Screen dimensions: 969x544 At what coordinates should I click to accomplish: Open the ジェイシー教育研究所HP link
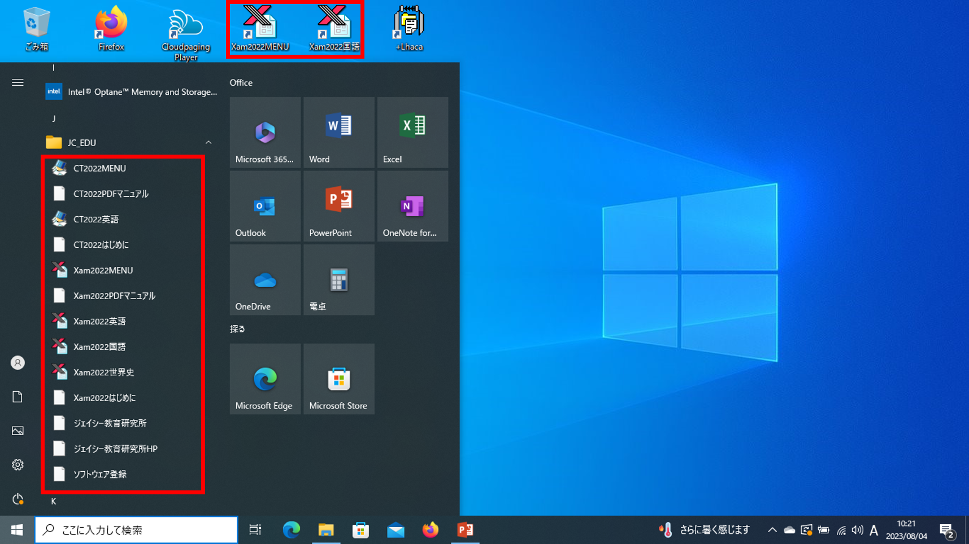pyautogui.click(x=115, y=448)
